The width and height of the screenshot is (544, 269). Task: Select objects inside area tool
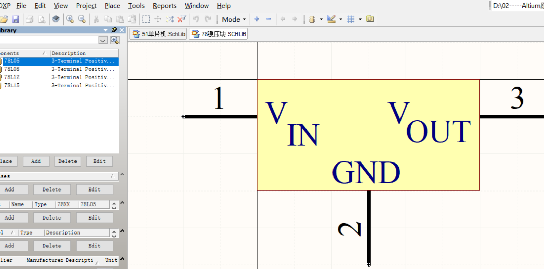tap(146, 19)
